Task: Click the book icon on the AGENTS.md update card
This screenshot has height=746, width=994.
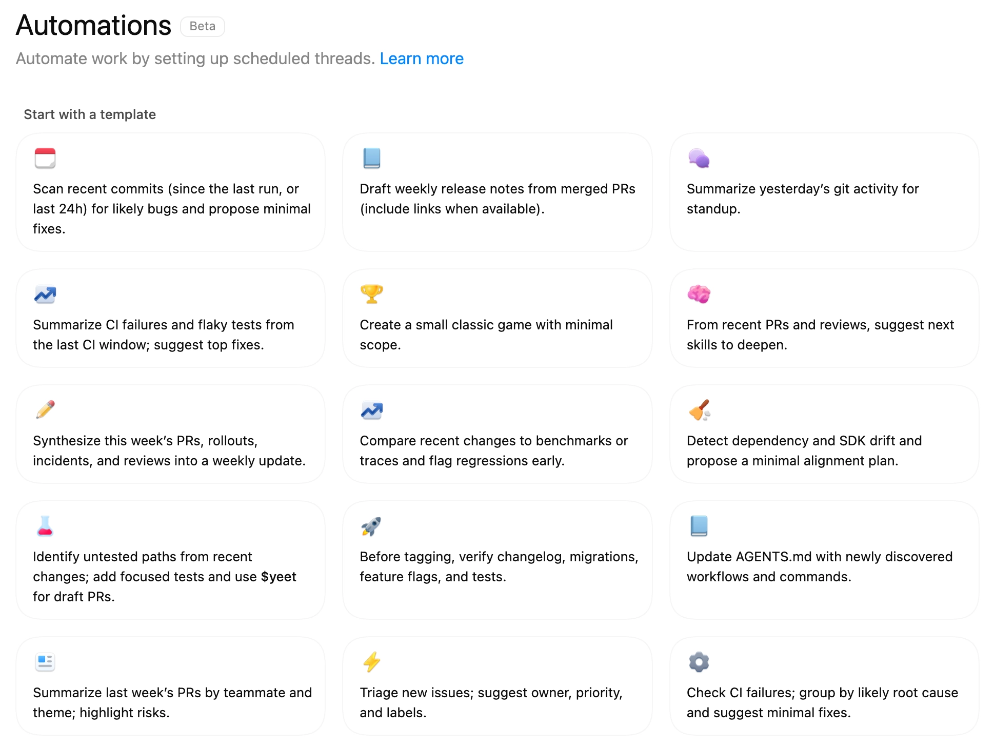Action: [x=699, y=526]
